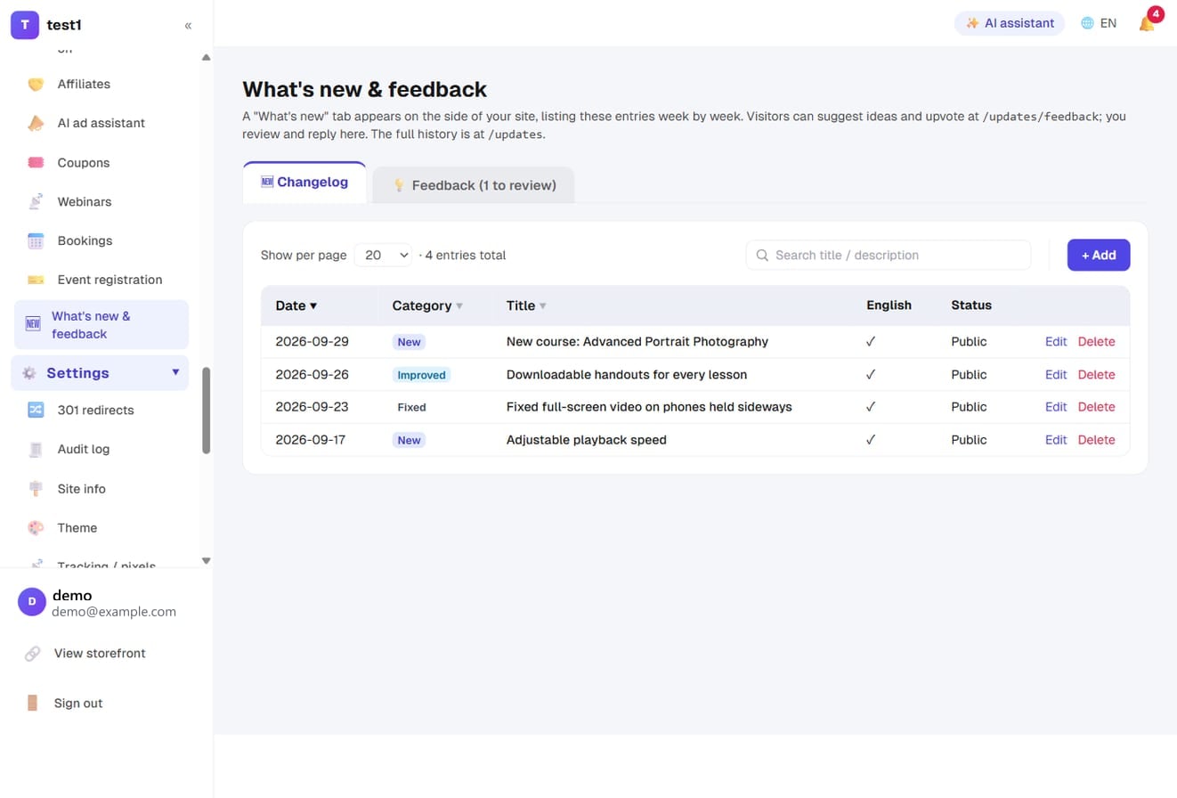Click the demo@example.com email text
This screenshot has width=1177, height=798.
point(114,612)
